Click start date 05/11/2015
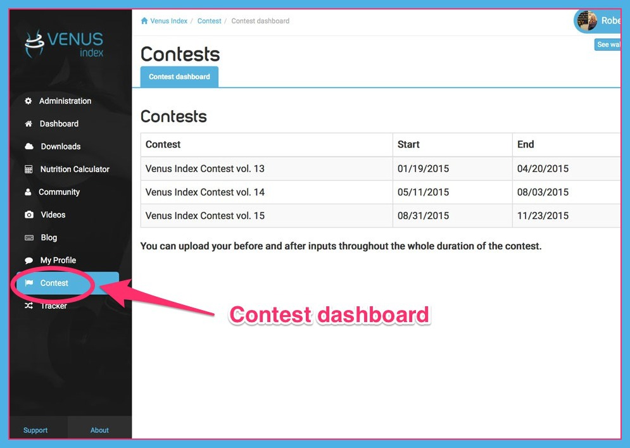This screenshot has height=448, width=630. click(x=423, y=192)
